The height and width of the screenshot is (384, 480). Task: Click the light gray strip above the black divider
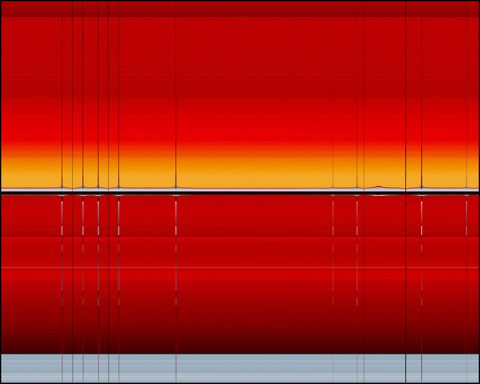point(240,190)
